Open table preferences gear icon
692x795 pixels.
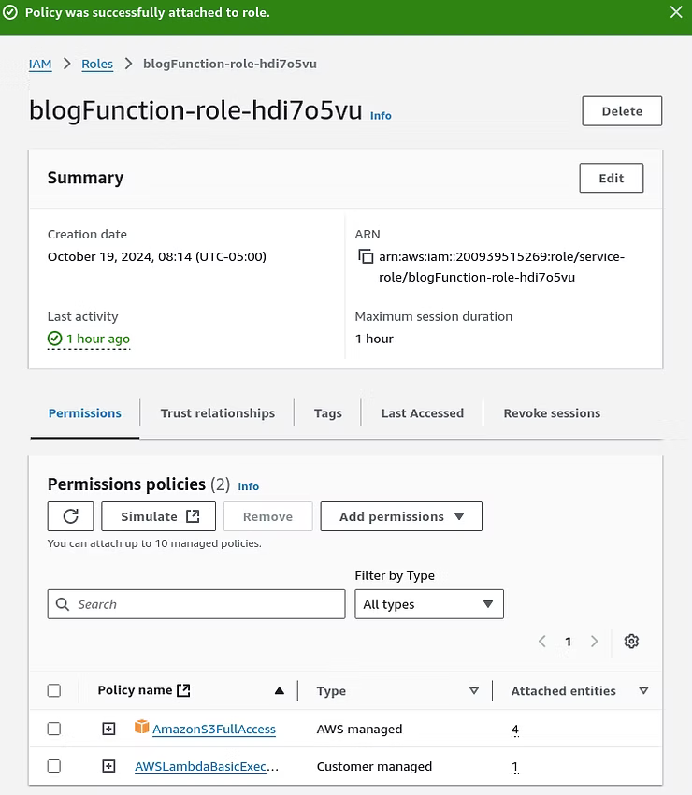[x=631, y=642]
